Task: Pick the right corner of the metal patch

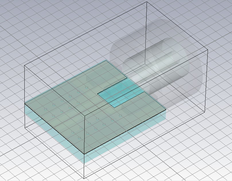Action: click(x=166, y=110)
